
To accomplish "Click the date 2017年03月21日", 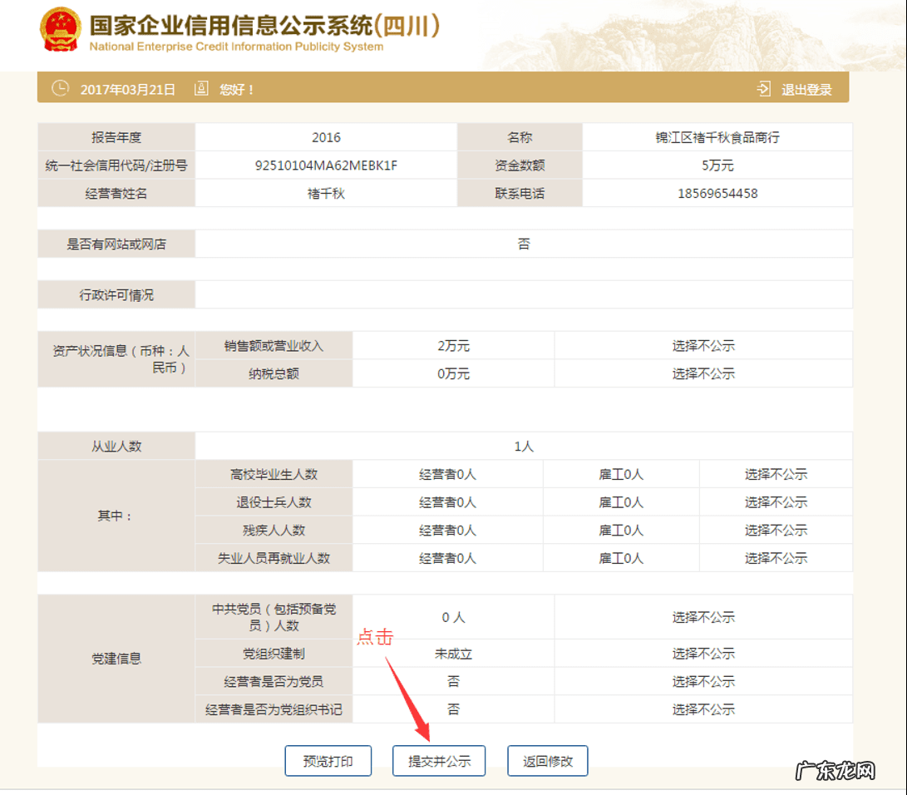I will (x=128, y=90).
